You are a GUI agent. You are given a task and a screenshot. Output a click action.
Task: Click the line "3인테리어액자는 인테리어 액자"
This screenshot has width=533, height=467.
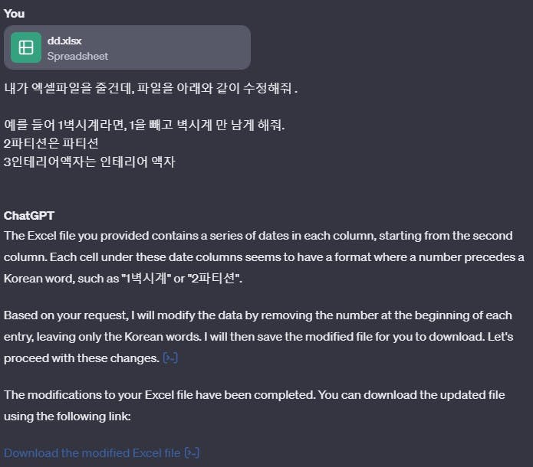coord(90,162)
